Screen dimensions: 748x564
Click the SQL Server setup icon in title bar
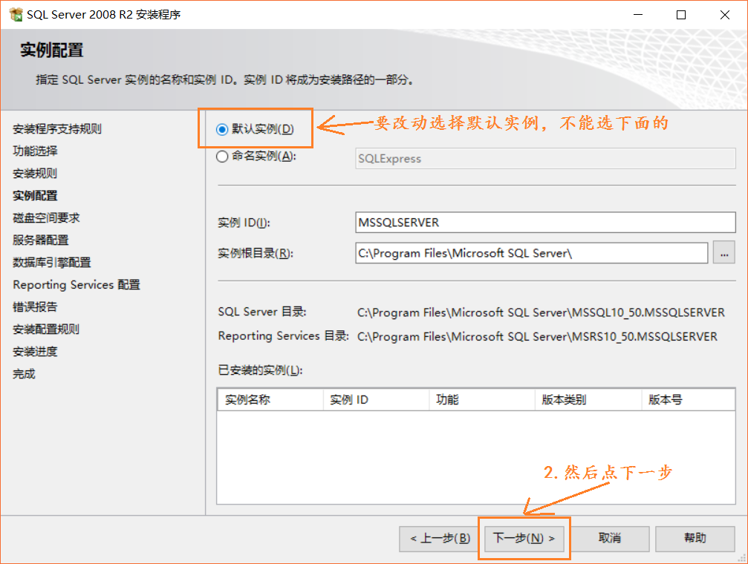[x=16, y=14]
